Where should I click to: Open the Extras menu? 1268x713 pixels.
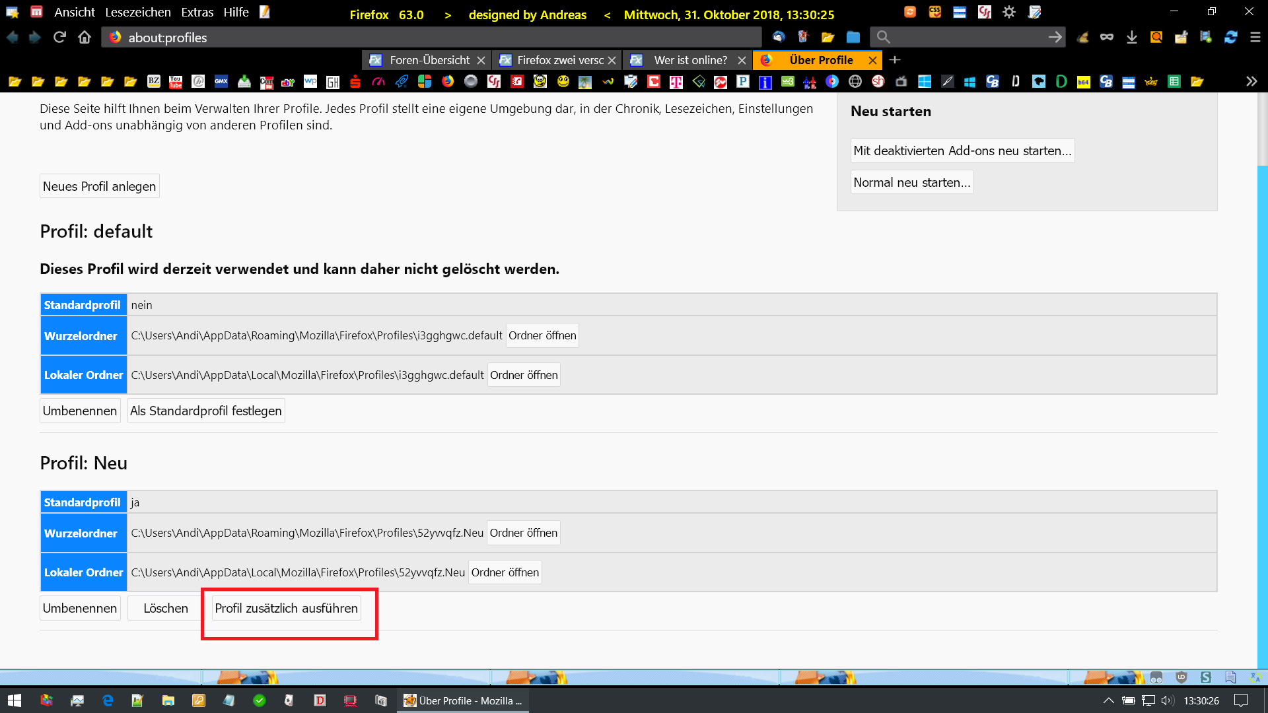(197, 13)
